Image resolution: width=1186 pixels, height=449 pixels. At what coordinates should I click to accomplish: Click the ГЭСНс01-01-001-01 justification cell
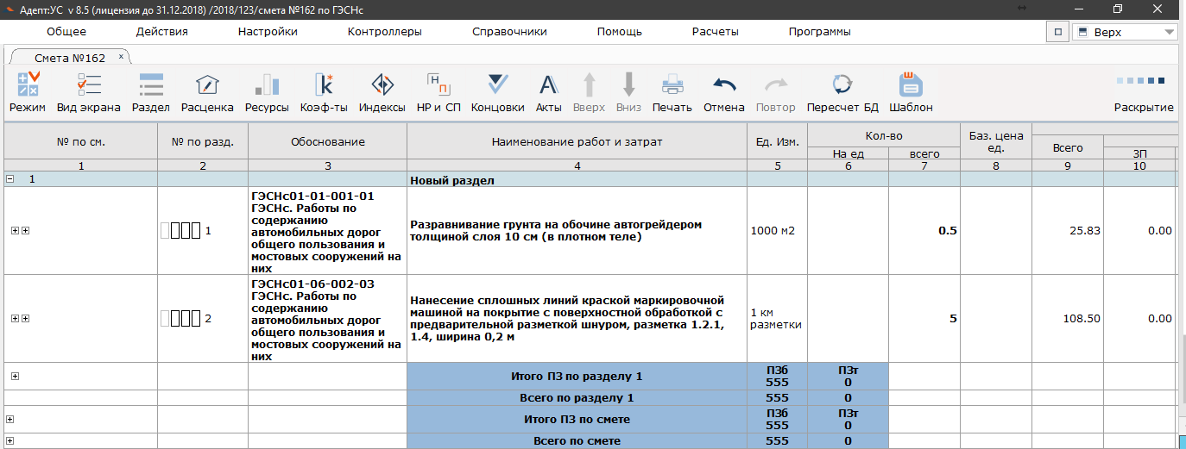pos(327,231)
